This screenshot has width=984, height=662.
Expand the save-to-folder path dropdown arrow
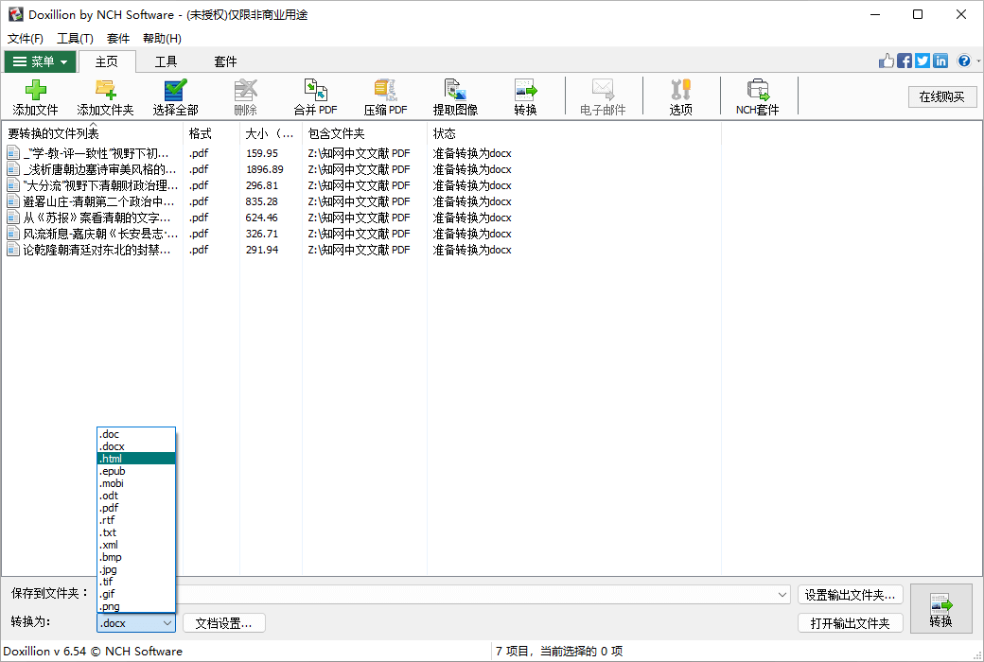[782, 595]
